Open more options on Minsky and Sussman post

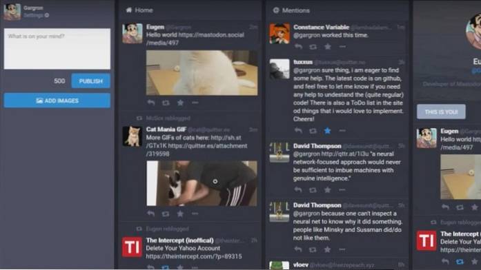coord(342,249)
